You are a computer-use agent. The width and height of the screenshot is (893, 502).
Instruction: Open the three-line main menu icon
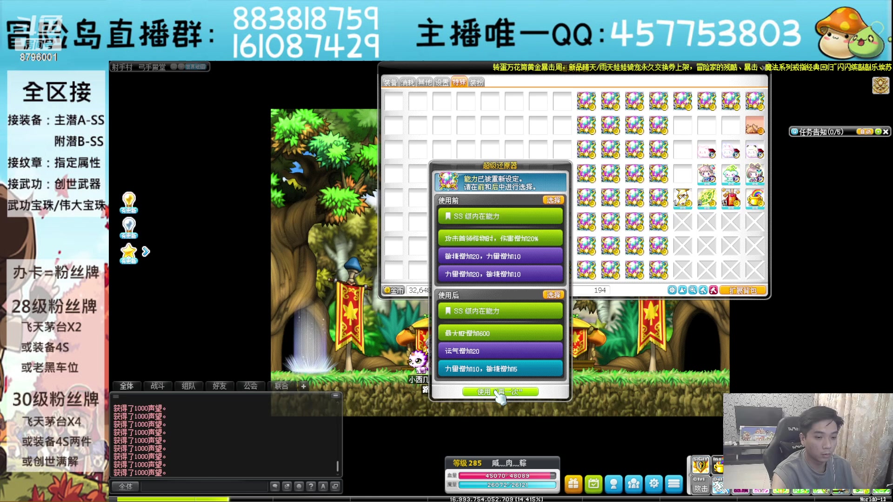click(674, 484)
